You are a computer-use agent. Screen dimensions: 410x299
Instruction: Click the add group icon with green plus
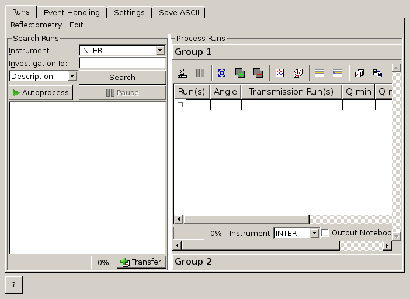239,73
